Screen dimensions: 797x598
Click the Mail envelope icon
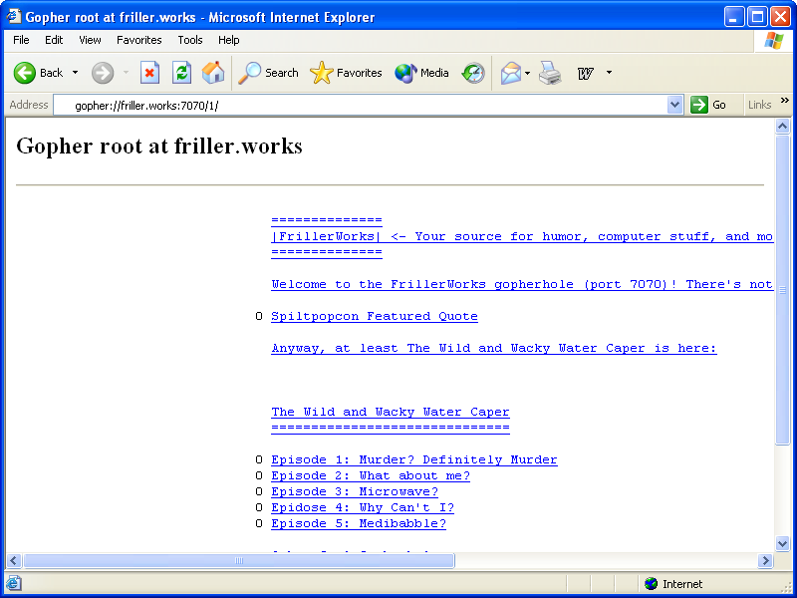point(511,73)
